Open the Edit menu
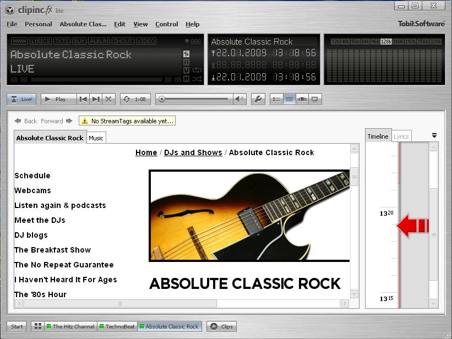Screen dimensions: 452x339 coord(119,24)
